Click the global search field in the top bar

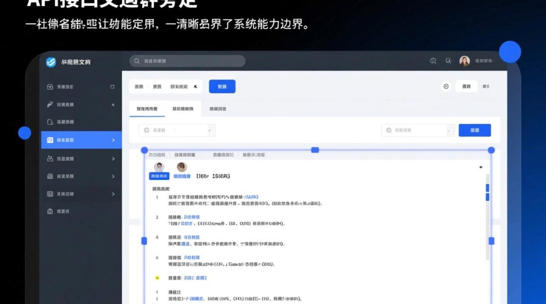[187, 61]
